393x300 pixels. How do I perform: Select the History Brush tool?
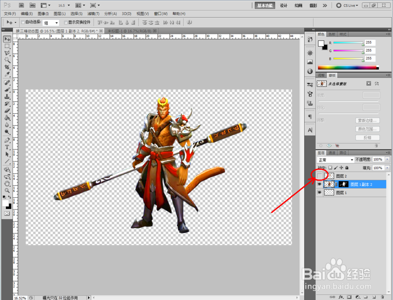pos(7,104)
